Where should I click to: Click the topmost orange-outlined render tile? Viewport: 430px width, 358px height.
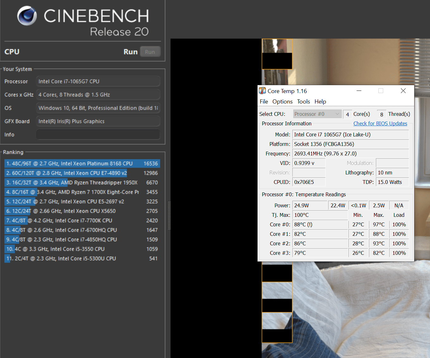coord(277,54)
